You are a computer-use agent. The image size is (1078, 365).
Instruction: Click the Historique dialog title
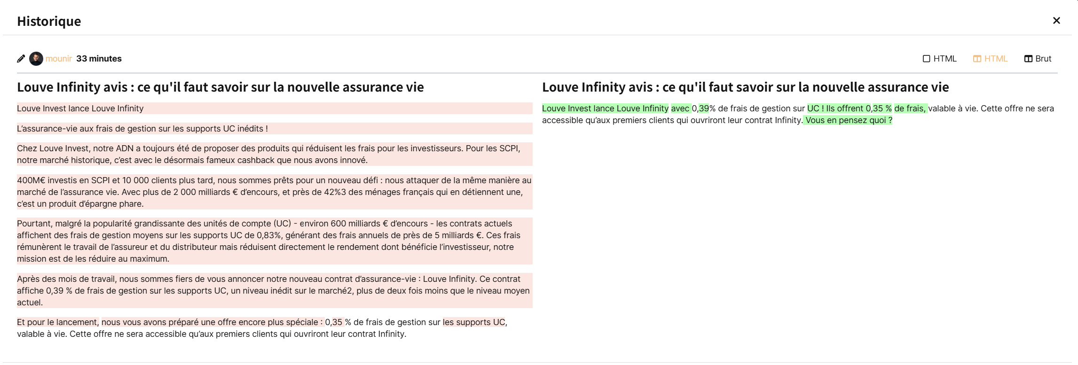point(49,21)
